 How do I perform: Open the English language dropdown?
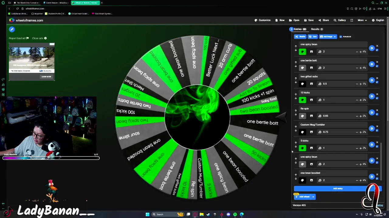click(x=378, y=20)
